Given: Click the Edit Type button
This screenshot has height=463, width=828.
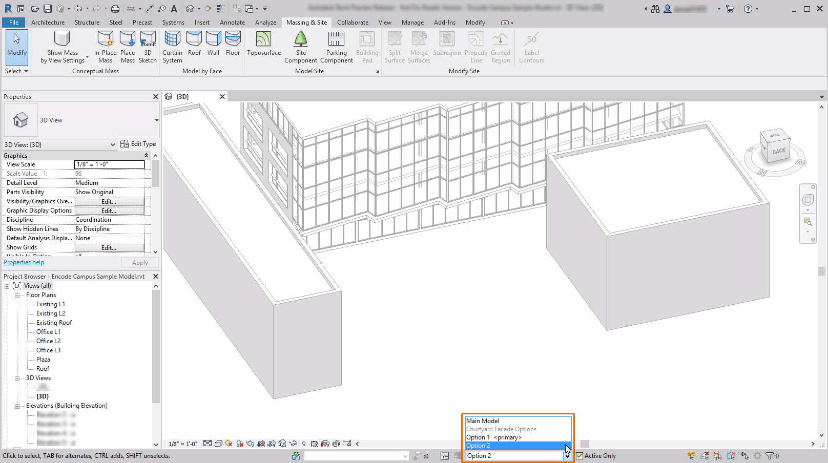Looking at the screenshot, I should tap(138, 144).
